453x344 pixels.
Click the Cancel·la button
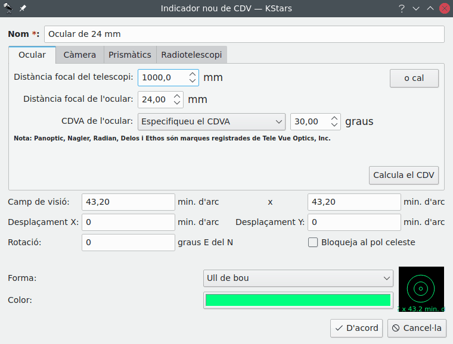417,328
